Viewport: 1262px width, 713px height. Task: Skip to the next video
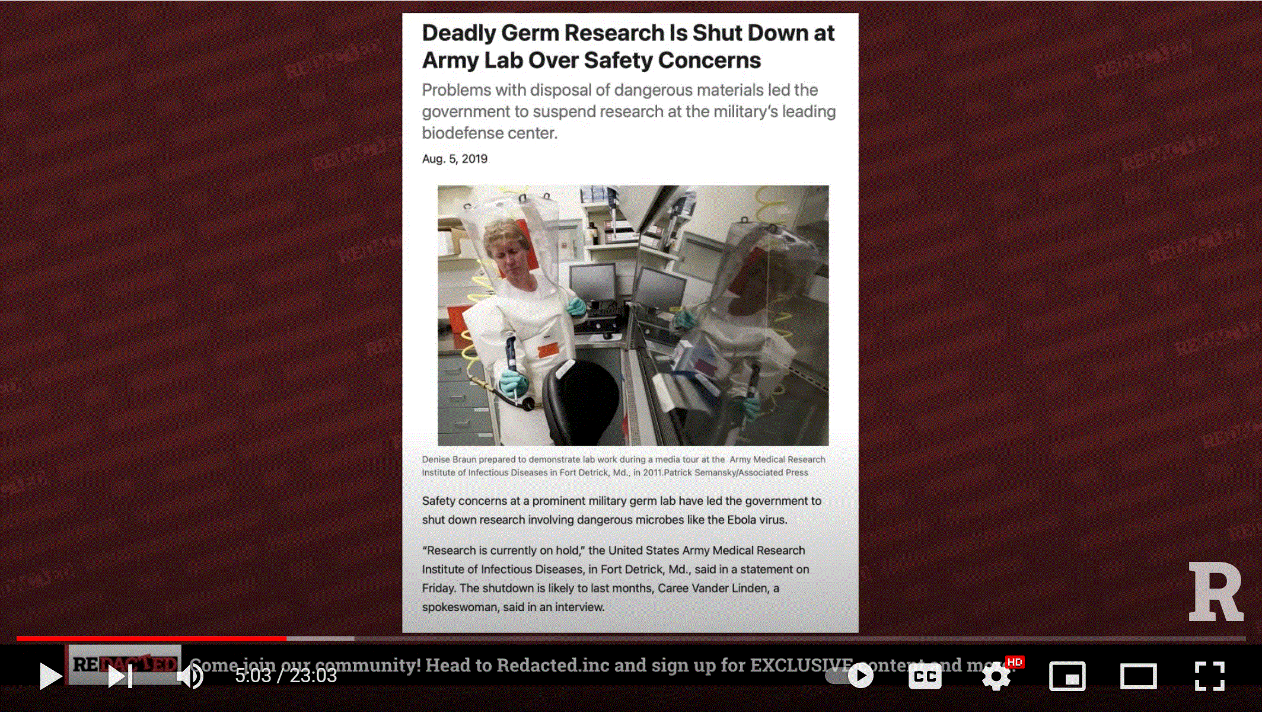point(120,676)
